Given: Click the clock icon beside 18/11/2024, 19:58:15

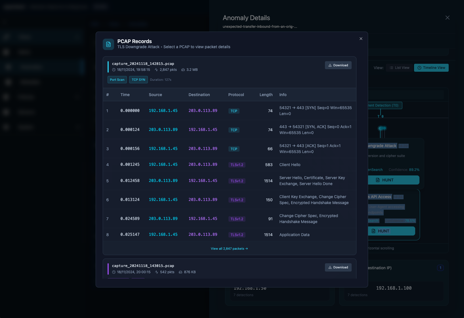Looking at the screenshot, I should (x=114, y=69).
